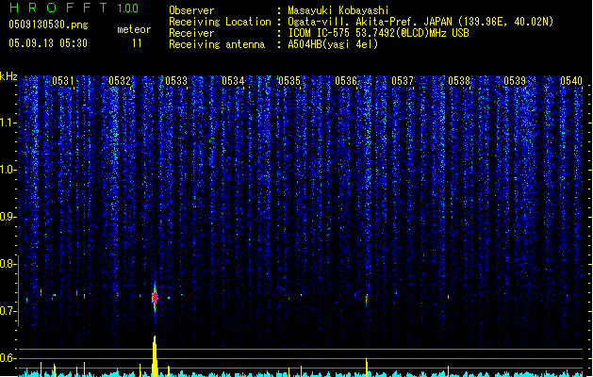593x377 pixels.
Task: Click the tall yellow power spike near 0533
Action: 155,356
